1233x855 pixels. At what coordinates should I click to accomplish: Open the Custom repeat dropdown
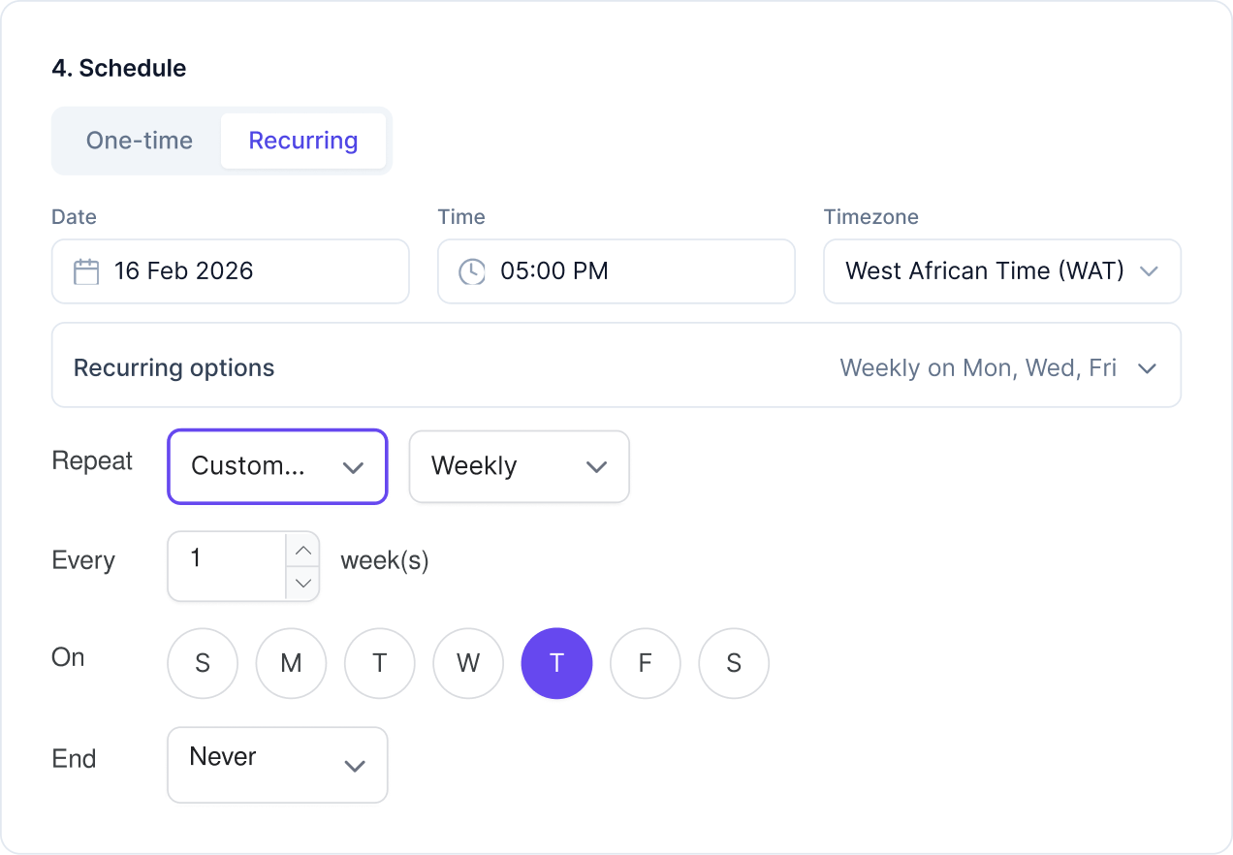click(277, 466)
